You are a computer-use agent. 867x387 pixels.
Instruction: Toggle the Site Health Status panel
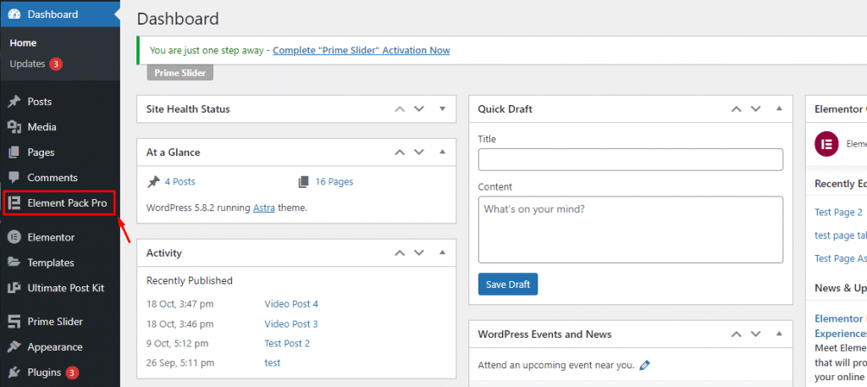(x=442, y=109)
